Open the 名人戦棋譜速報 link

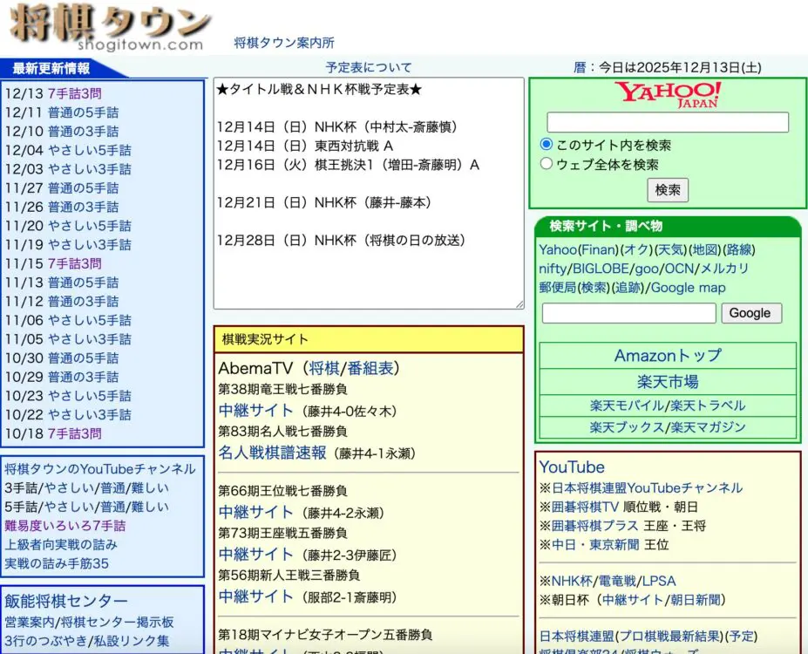click(x=272, y=453)
